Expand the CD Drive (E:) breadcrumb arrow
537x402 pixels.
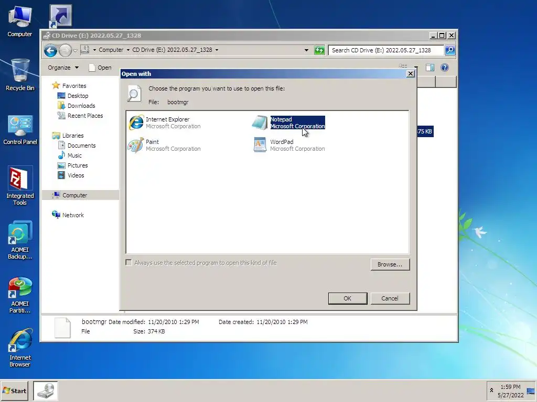coord(217,50)
